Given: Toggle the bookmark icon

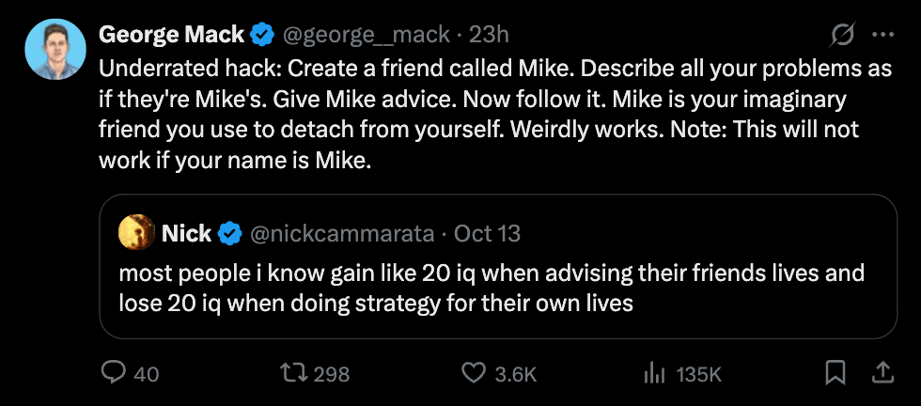Looking at the screenshot, I should coord(835,373).
